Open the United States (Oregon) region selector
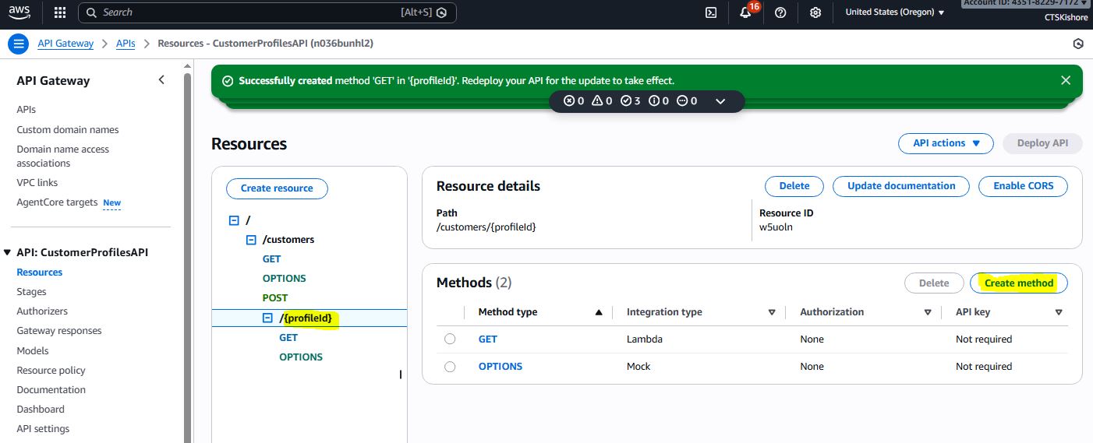The width and height of the screenshot is (1093, 443). tap(894, 12)
